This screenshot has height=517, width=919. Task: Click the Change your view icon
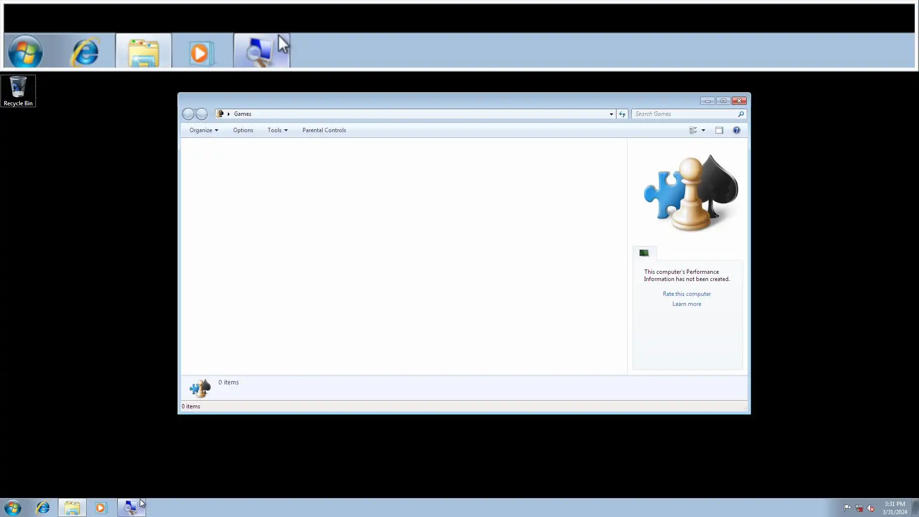[693, 130]
